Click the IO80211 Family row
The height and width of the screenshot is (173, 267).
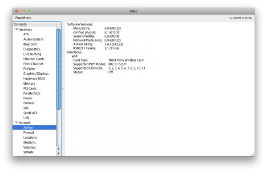(x=96, y=48)
